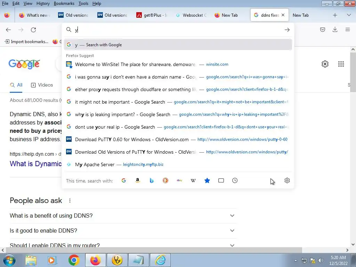
Task: Open "dont use your real ip" suggestion
Action: point(178,127)
